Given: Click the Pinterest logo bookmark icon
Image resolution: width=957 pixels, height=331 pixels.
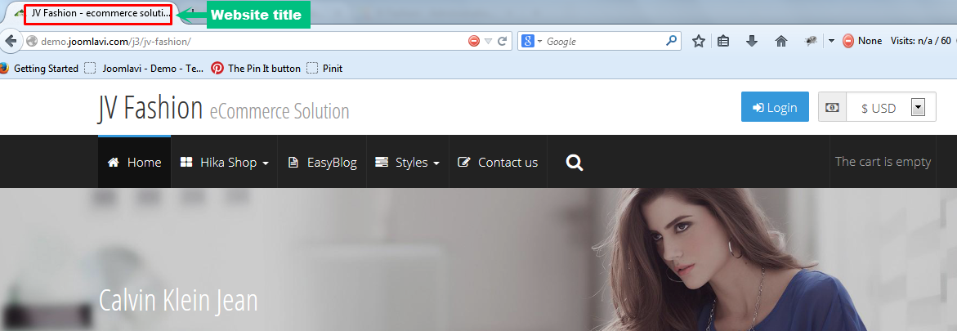Looking at the screenshot, I should [217, 69].
